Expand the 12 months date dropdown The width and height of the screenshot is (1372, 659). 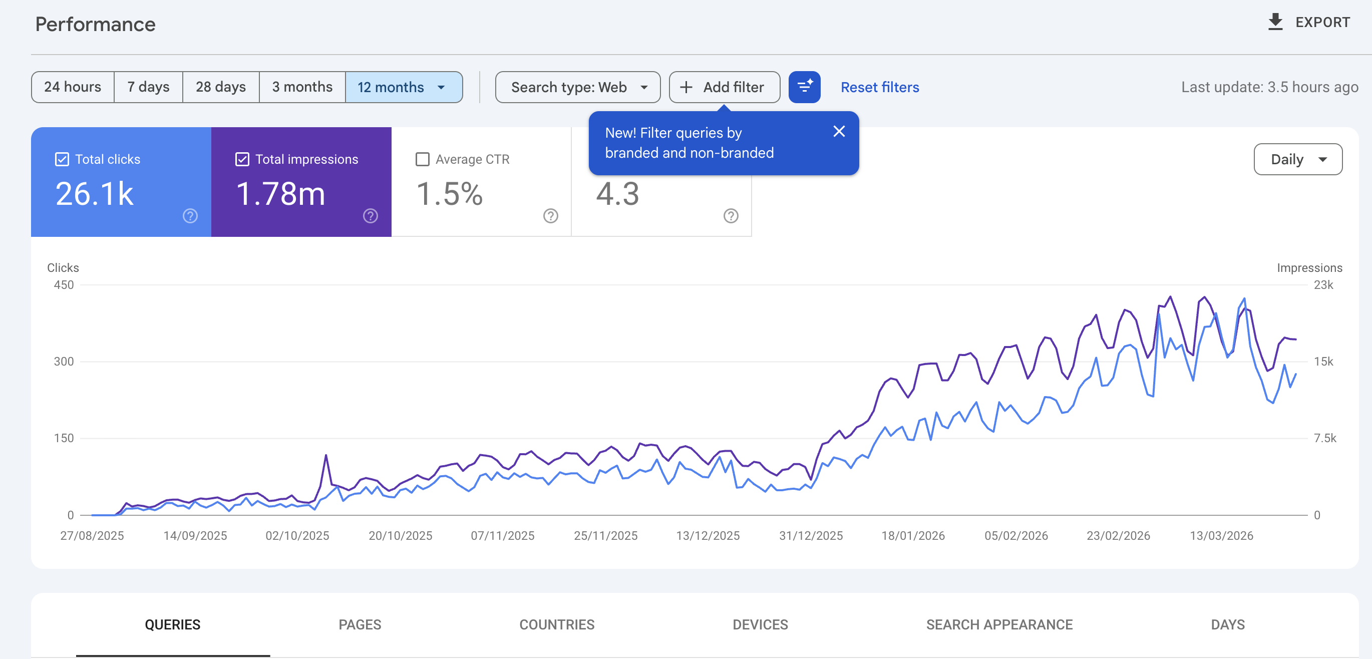441,87
